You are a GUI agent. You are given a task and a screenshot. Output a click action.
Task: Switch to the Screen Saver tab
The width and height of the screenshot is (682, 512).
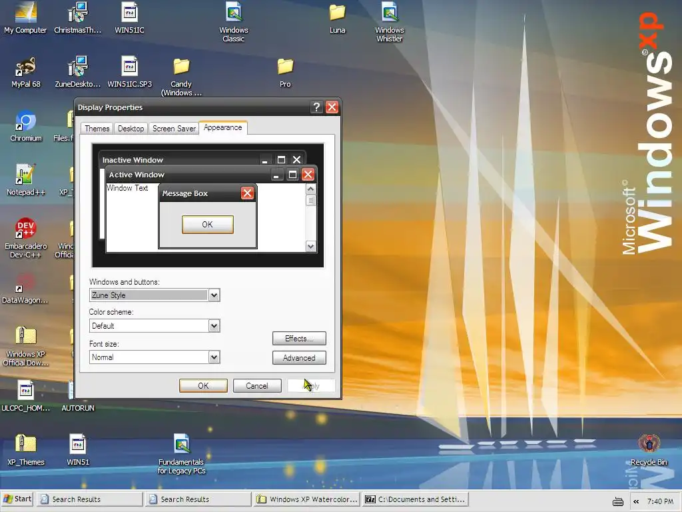point(174,129)
